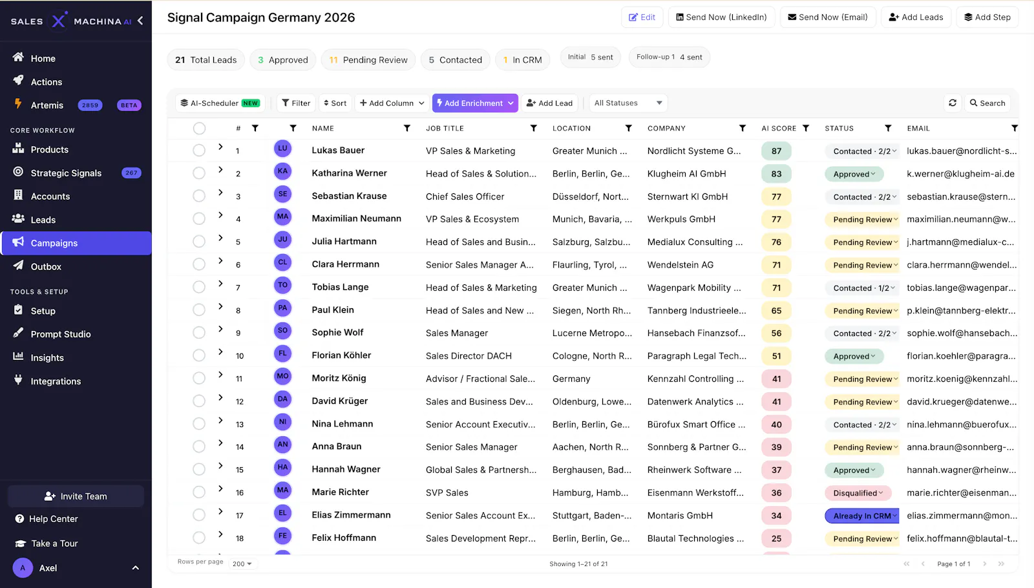Click the AI score 25 badge for Felix Hoffmann

(x=776, y=538)
